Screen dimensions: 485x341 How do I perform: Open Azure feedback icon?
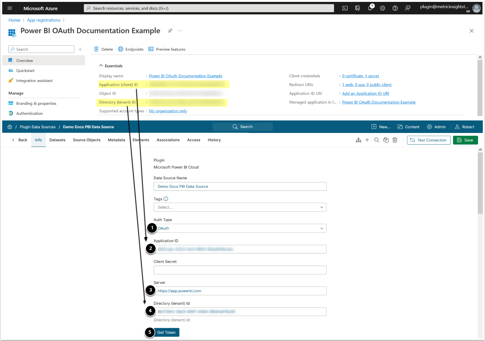[408, 8]
